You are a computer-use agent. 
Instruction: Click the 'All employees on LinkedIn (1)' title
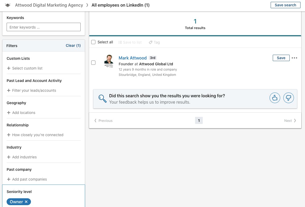121,5
